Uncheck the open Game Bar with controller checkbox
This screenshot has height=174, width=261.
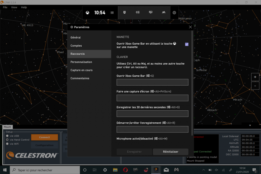[187, 44]
